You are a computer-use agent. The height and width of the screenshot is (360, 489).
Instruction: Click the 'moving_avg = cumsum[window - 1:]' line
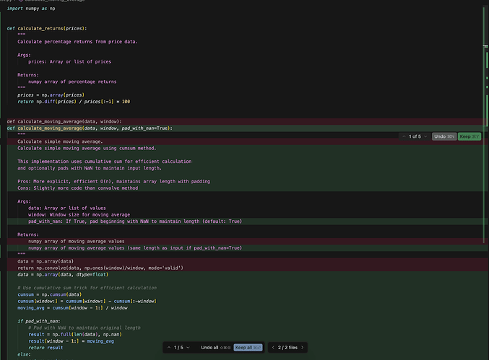click(x=72, y=307)
